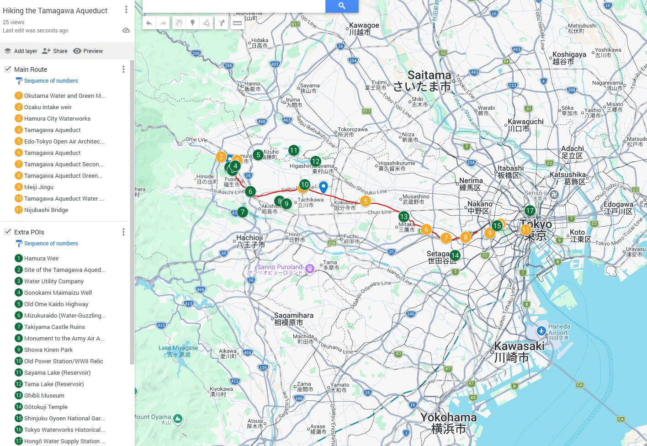Viewport: 647px width, 446px height.
Task: Open Main Route 'Sequence of numbers' style
Action: pyautogui.click(x=51, y=81)
